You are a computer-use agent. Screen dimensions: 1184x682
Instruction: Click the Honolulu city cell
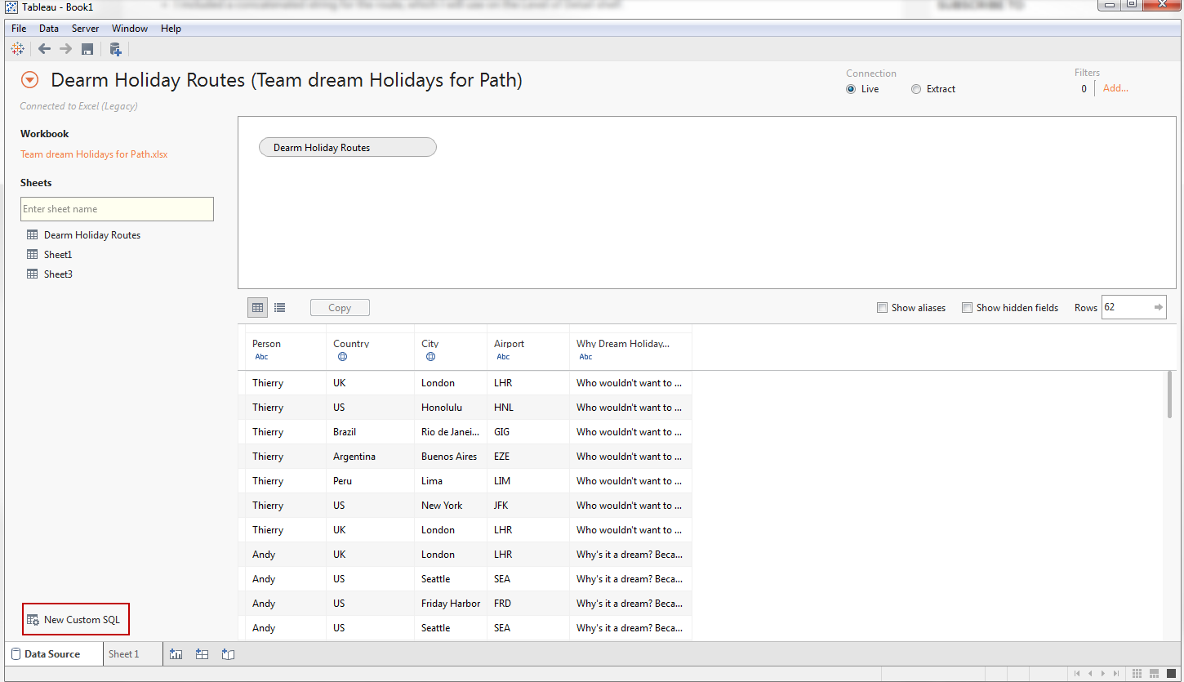click(x=450, y=408)
